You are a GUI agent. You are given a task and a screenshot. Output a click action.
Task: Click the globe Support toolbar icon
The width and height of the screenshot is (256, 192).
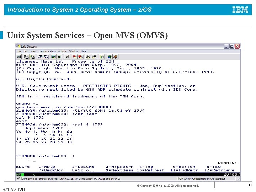[110, 57]
